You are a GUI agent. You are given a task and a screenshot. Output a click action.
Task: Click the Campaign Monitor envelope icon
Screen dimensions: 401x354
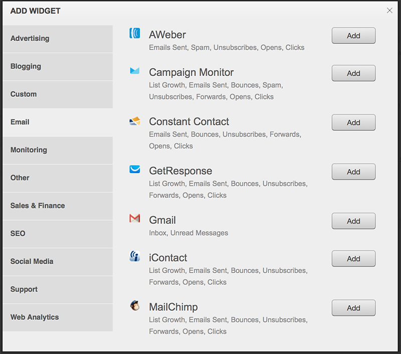[x=134, y=71]
